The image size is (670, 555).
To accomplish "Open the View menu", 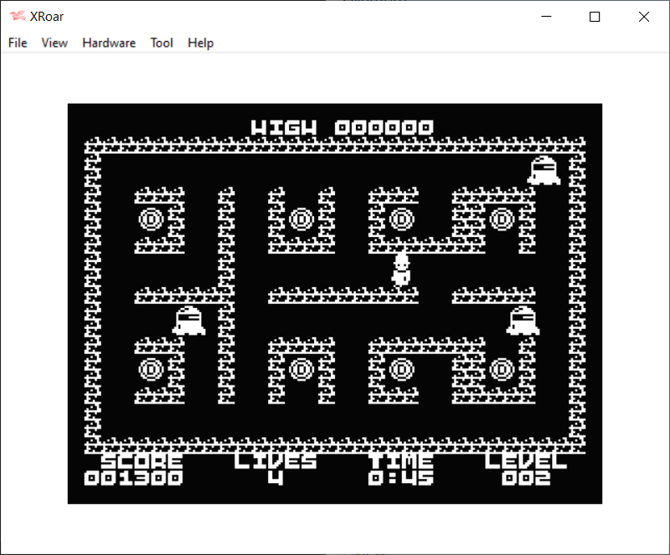I will click(54, 43).
